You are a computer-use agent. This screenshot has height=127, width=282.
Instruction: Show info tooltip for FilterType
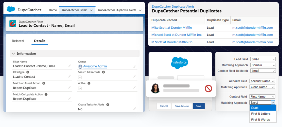point(28,72)
